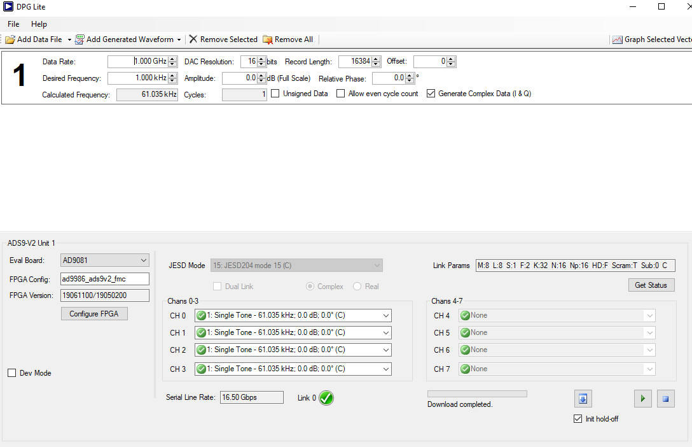The height and width of the screenshot is (447, 692).
Task: Click the Remove All icon
Action: [x=267, y=39]
